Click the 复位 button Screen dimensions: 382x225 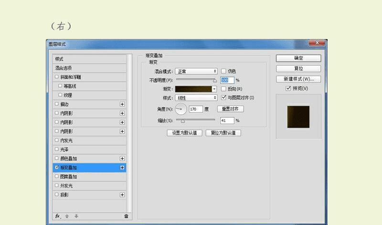tap(298, 69)
